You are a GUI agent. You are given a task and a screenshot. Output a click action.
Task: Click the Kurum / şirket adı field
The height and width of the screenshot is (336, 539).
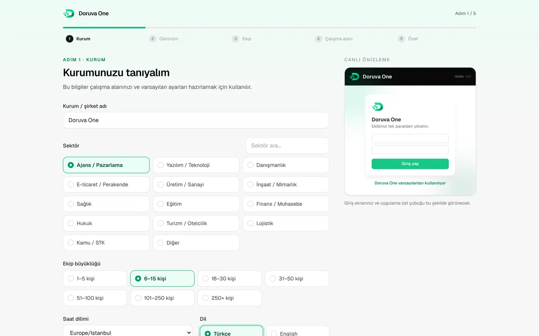[x=196, y=120]
